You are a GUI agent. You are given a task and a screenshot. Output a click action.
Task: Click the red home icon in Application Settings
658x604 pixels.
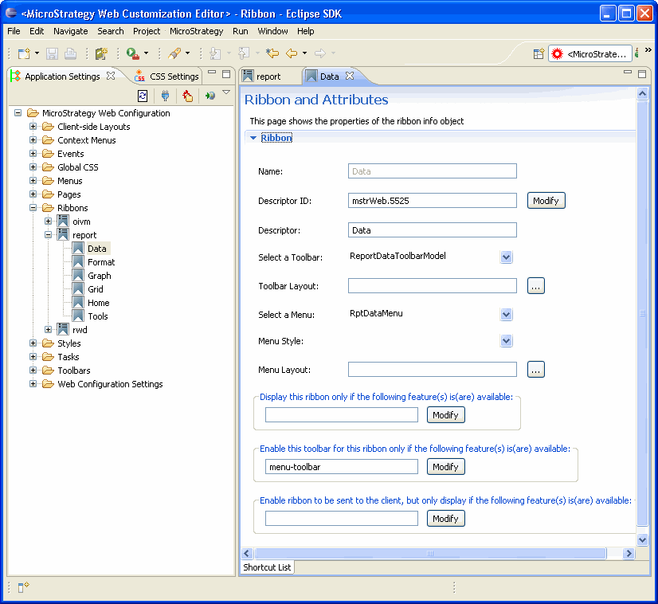click(x=187, y=96)
